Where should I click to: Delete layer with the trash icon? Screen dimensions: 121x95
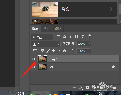click(x=114, y=88)
